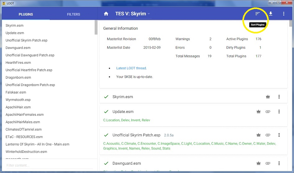Click the Update.esm card title
294x173 pixels.
123,112
